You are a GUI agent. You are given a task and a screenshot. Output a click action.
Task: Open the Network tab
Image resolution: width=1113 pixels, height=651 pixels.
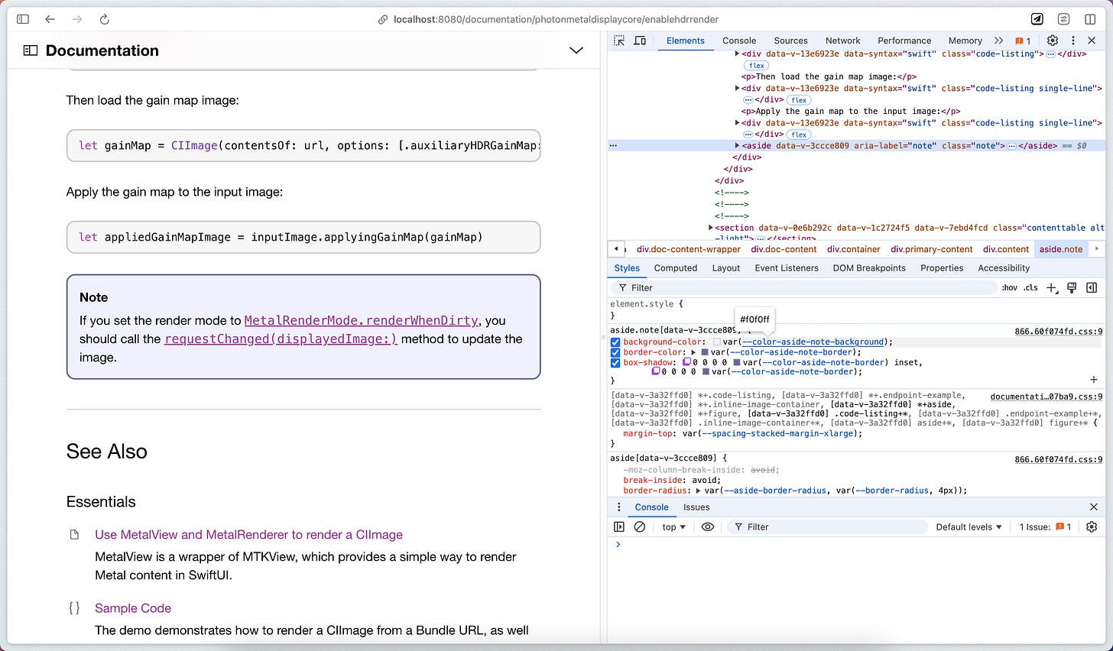(843, 40)
